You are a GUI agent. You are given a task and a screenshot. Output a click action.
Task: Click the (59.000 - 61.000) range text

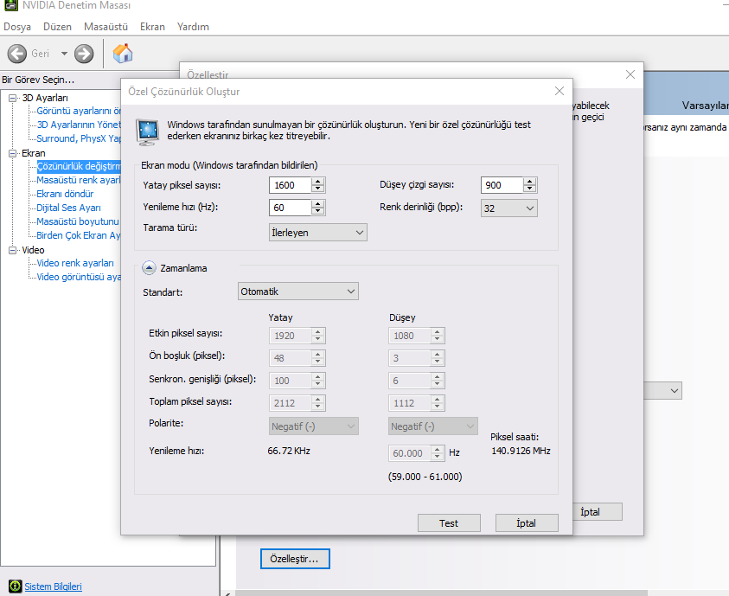(425, 477)
